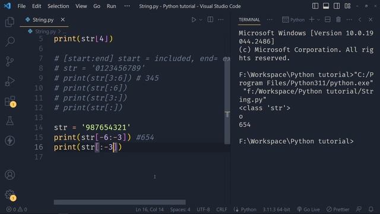Click line number 16 in gutter

pyautogui.click(x=39, y=147)
